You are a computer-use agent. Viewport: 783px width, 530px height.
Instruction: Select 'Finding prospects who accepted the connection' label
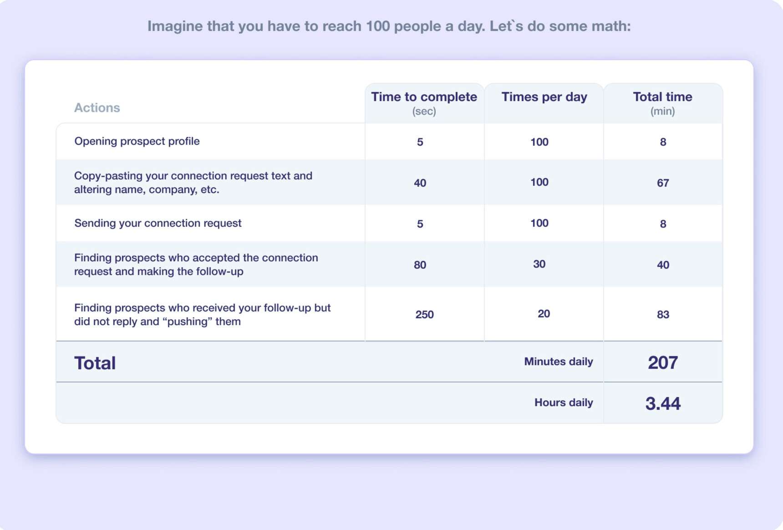tap(196, 265)
